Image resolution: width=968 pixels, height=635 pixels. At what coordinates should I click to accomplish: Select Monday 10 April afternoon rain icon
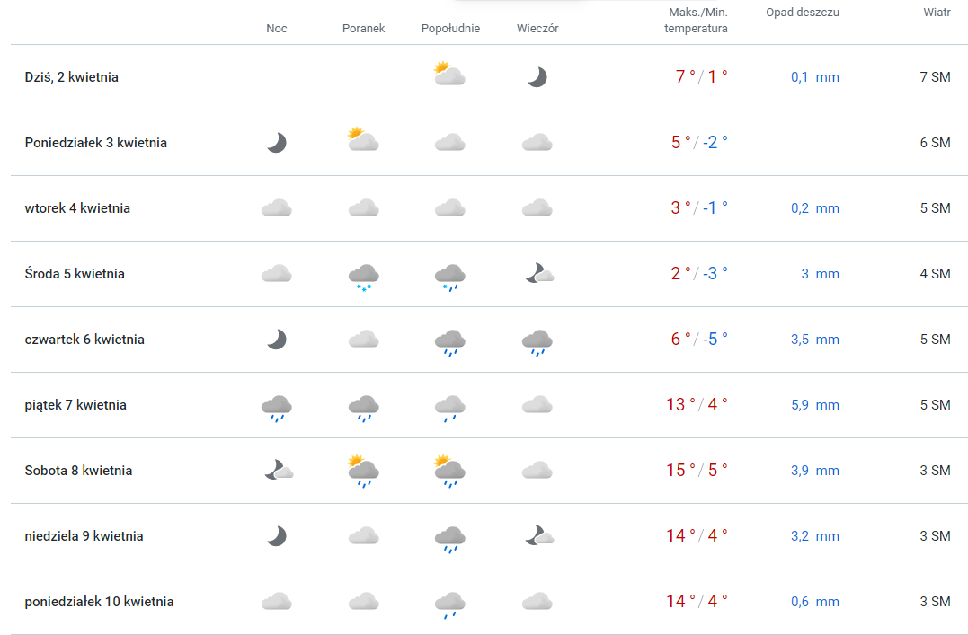450,604
